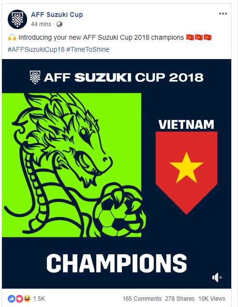Screen dimensions: 238x307
Task: Click the Like reaction icon
Action: tap(12, 299)
